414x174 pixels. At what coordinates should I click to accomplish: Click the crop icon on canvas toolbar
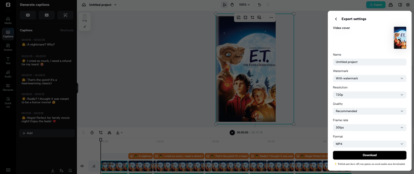coord(252,17)
